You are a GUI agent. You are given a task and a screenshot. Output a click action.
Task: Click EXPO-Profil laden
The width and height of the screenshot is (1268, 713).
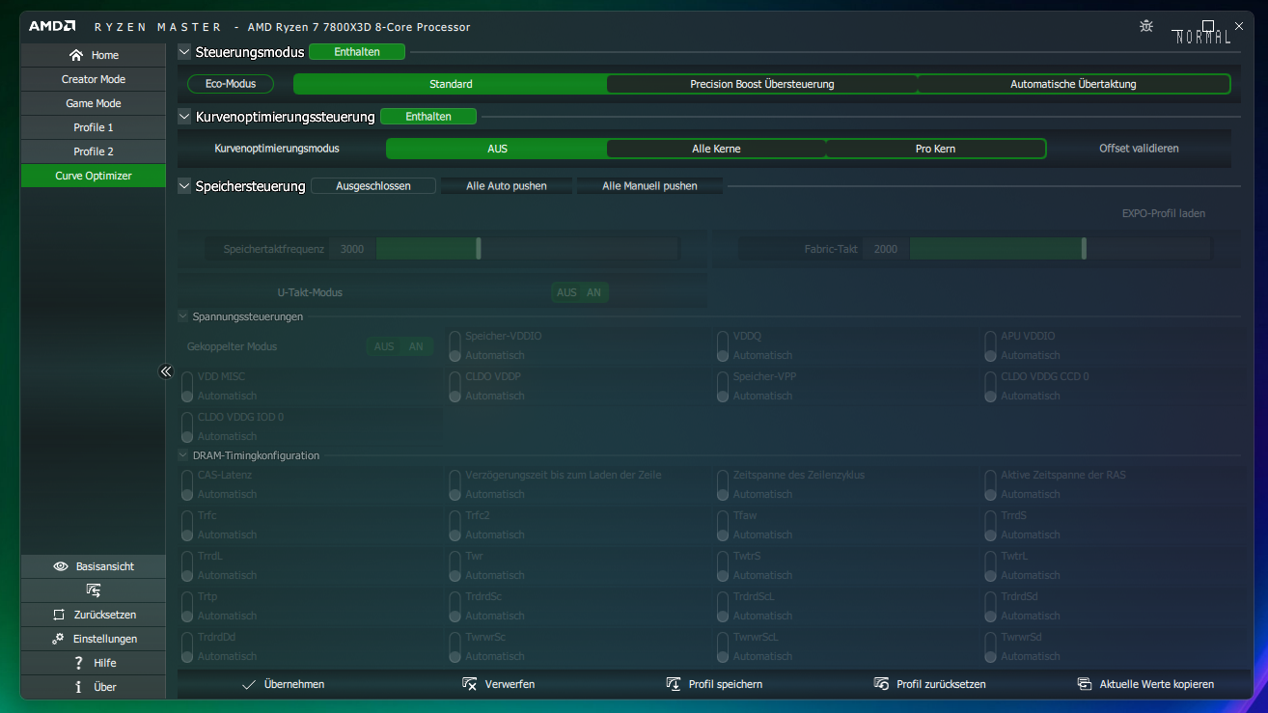pyautogui.click(x=1163, y=213)
